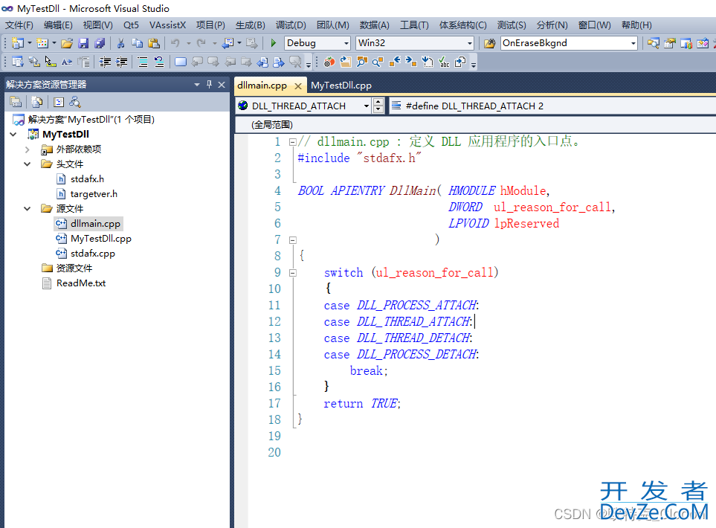Save the current file with floppy icon
The image size is (716, 528).
point(83,43)
